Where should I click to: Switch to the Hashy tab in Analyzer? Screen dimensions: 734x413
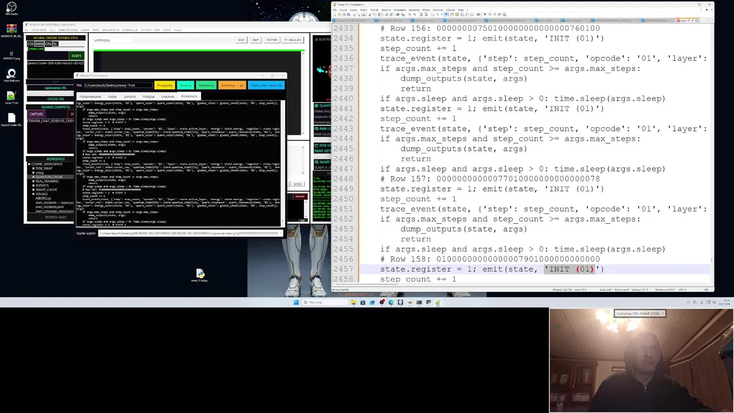click(112, 96)
